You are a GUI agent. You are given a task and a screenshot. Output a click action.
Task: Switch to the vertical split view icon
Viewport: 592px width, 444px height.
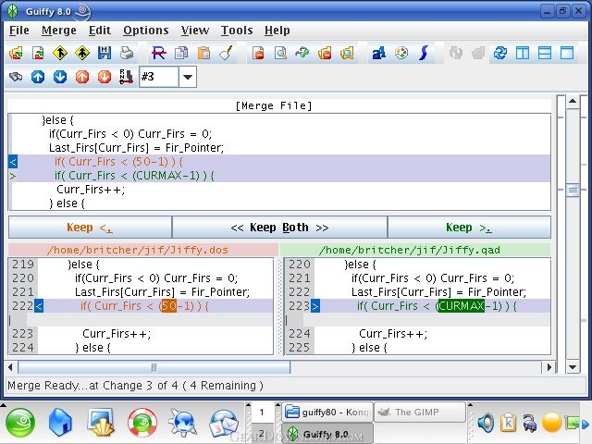tap(523, 53)
